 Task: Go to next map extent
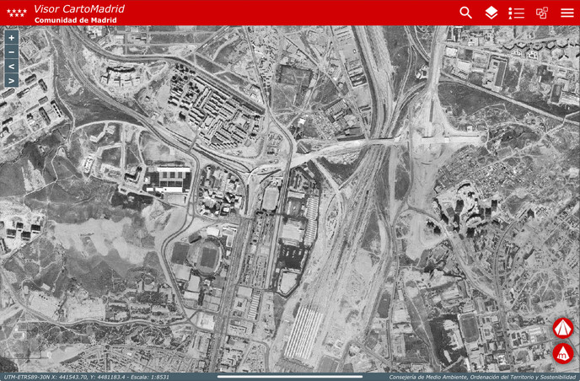(11, 81)
